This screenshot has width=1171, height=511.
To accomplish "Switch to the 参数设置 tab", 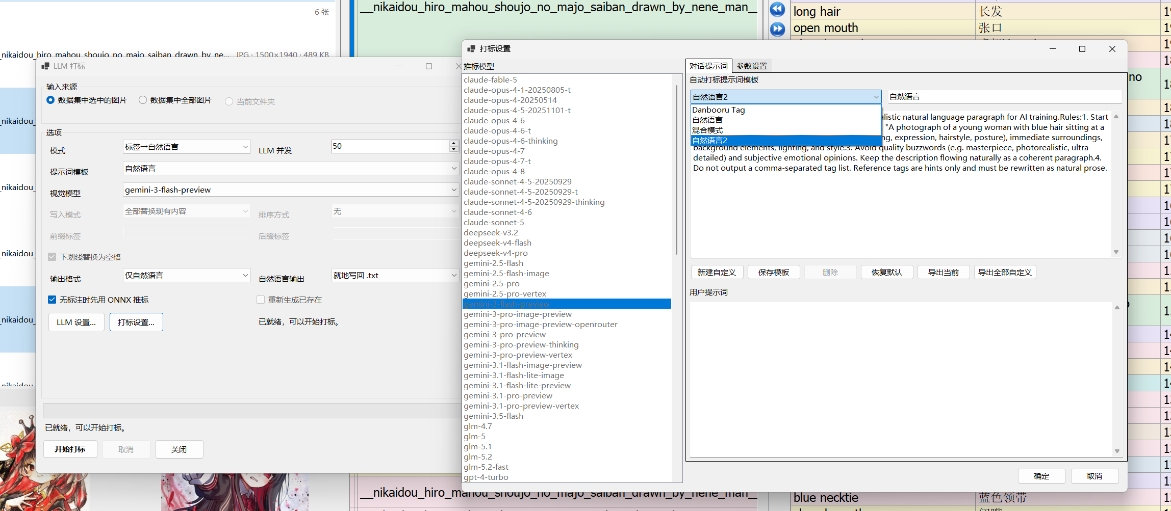I will (x=752, y=66).
